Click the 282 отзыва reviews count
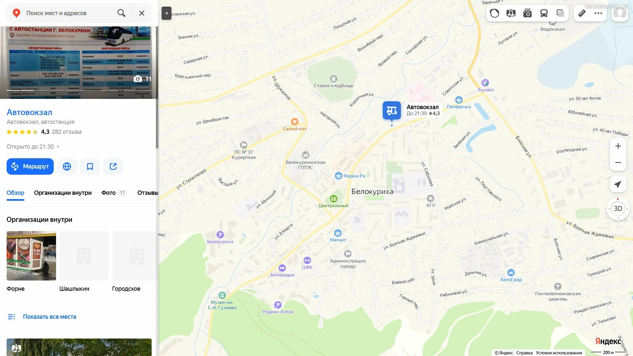633x356 pixels. [x=67, y=132]
